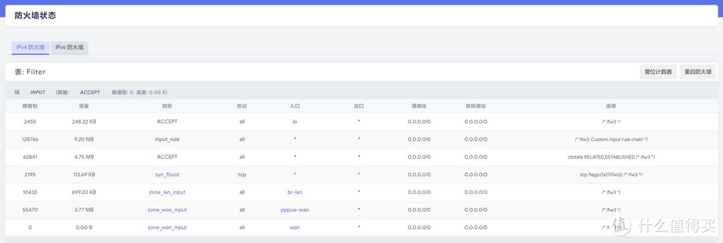This screenshot has width=723, height=243.
Task: Select traffic value 699.20 KB
Action: tap(84, 192)
